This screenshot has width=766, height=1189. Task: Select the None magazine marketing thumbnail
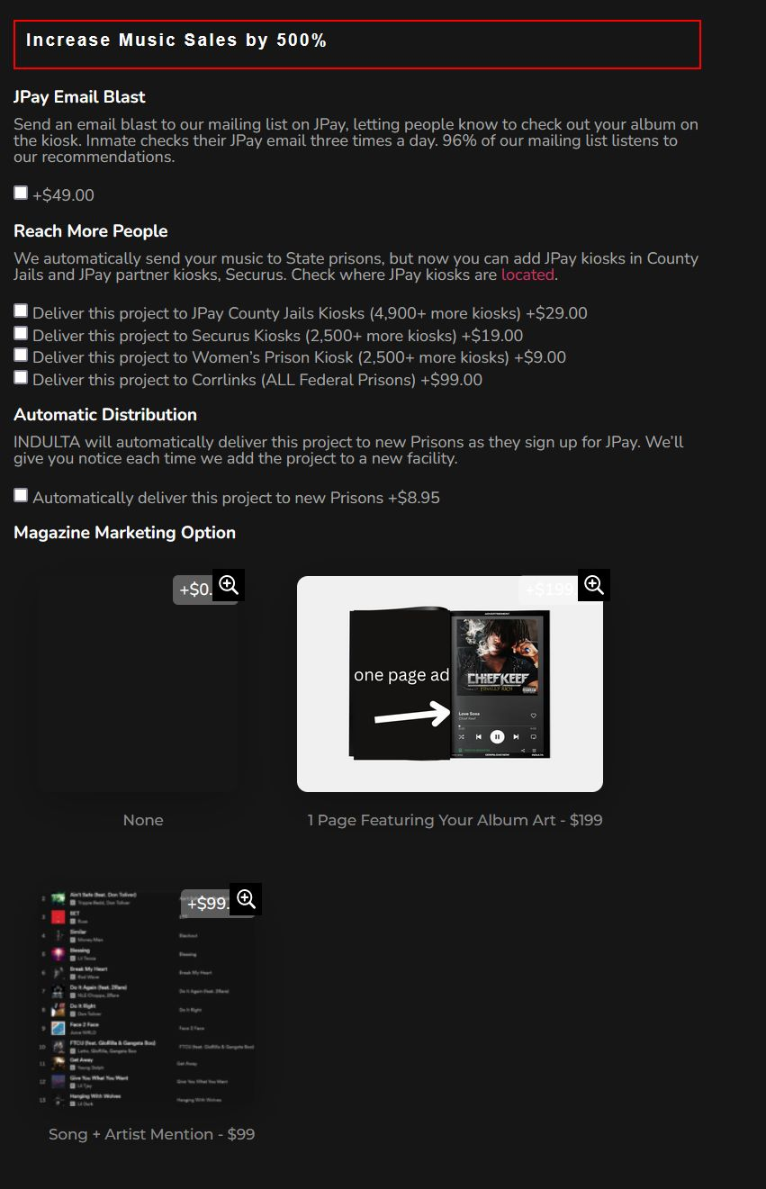coord(138,679)
